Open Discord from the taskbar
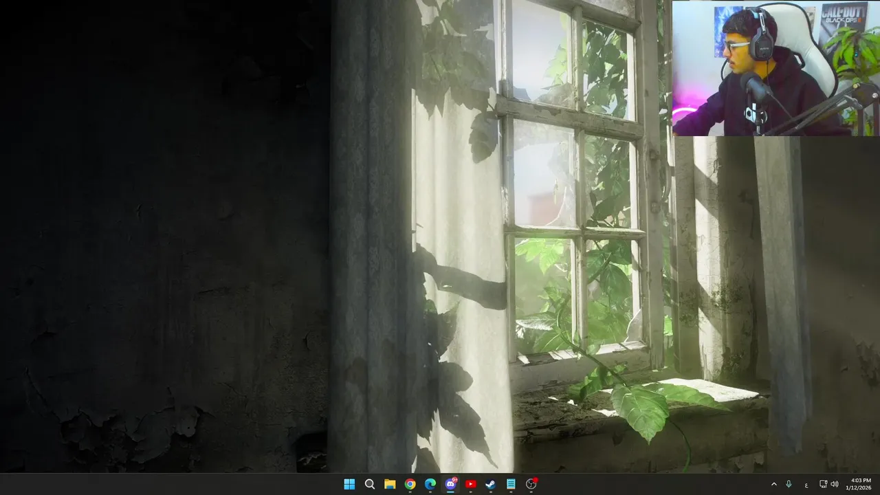The width and height of the screenshot is (880, 495). tap(450, 484)
